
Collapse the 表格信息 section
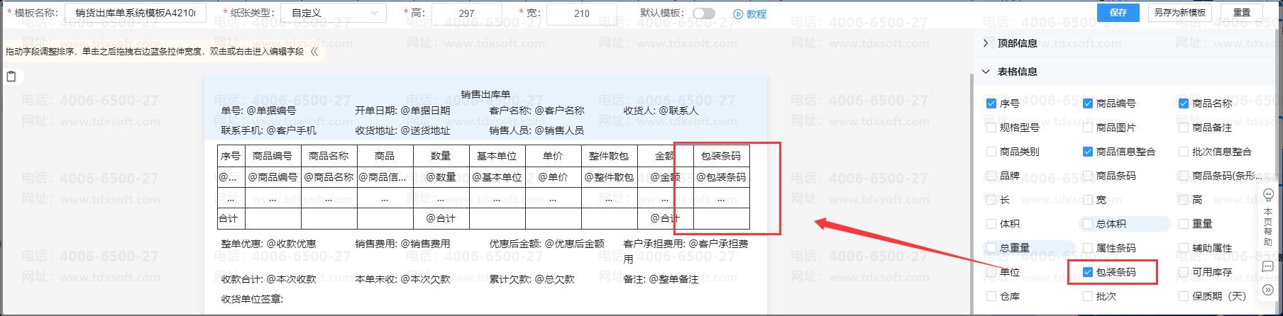[986, 72]
